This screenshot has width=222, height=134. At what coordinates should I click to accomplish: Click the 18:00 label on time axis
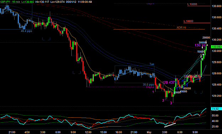119,132
